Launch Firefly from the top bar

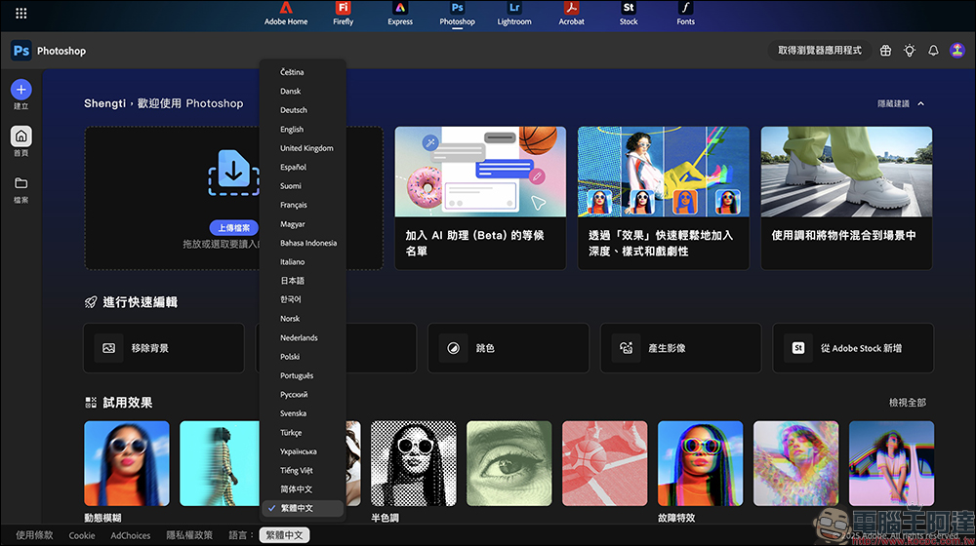343,14
